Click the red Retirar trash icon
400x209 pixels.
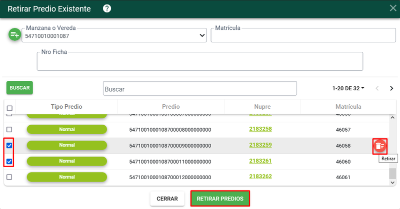[x=380, y=146]
